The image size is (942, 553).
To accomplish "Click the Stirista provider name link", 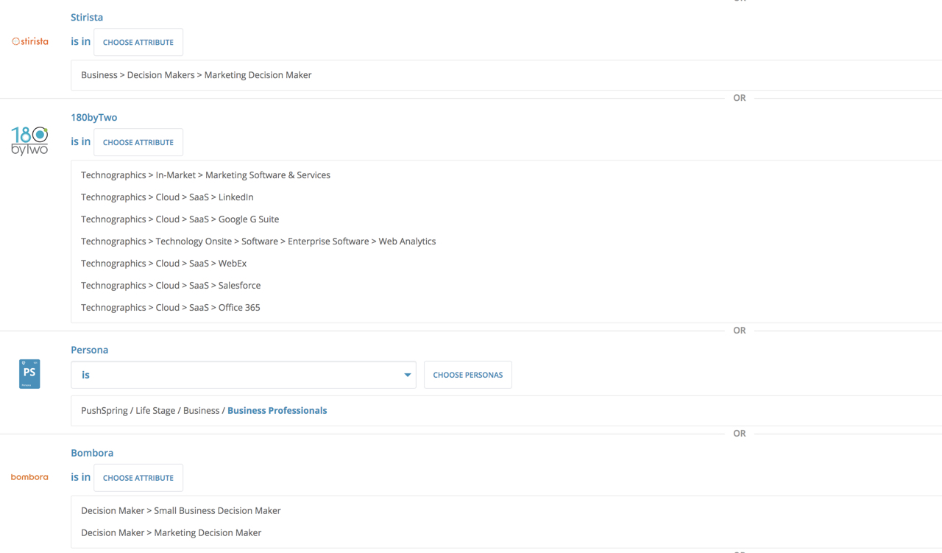I will point(87,17).
